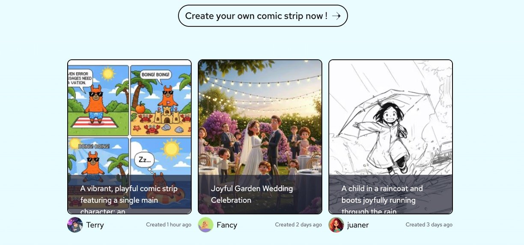Click the username Fancy
This screenshot has width=524, height=245.
227,225
